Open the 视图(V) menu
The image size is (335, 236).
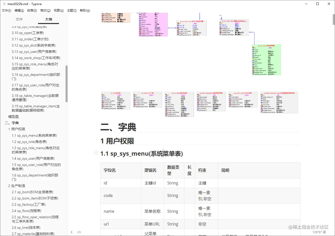click(58, 10)
